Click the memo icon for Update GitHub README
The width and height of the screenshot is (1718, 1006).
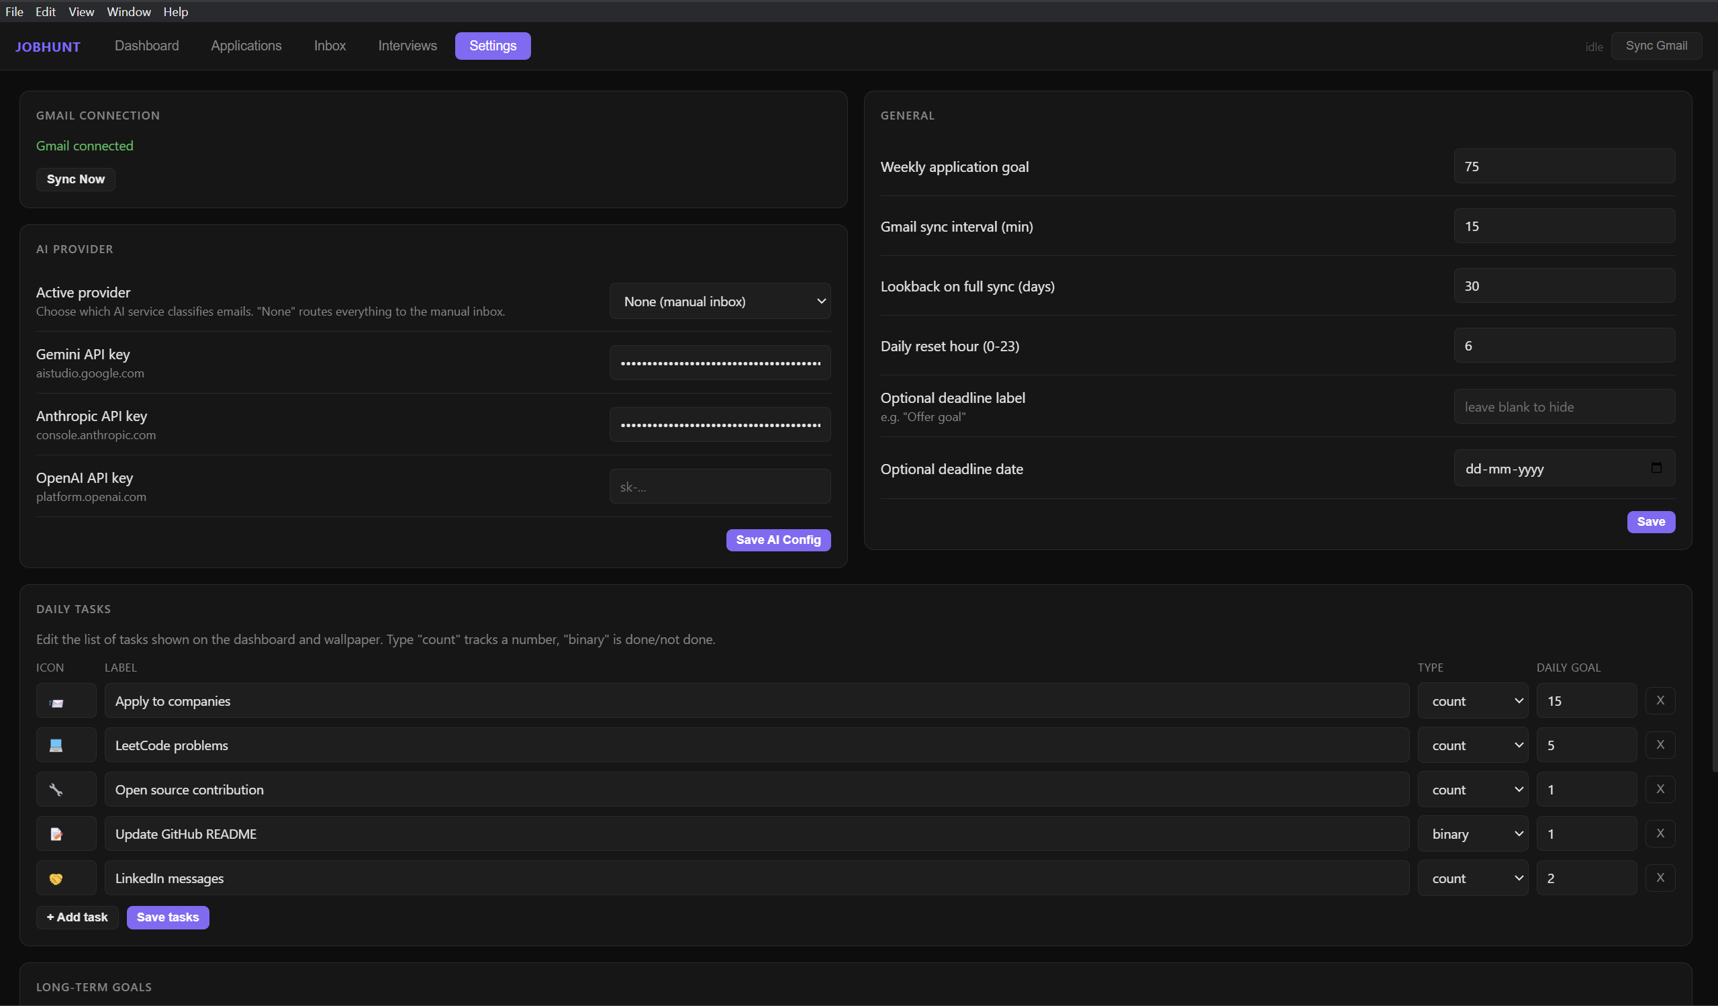point(56,834)
